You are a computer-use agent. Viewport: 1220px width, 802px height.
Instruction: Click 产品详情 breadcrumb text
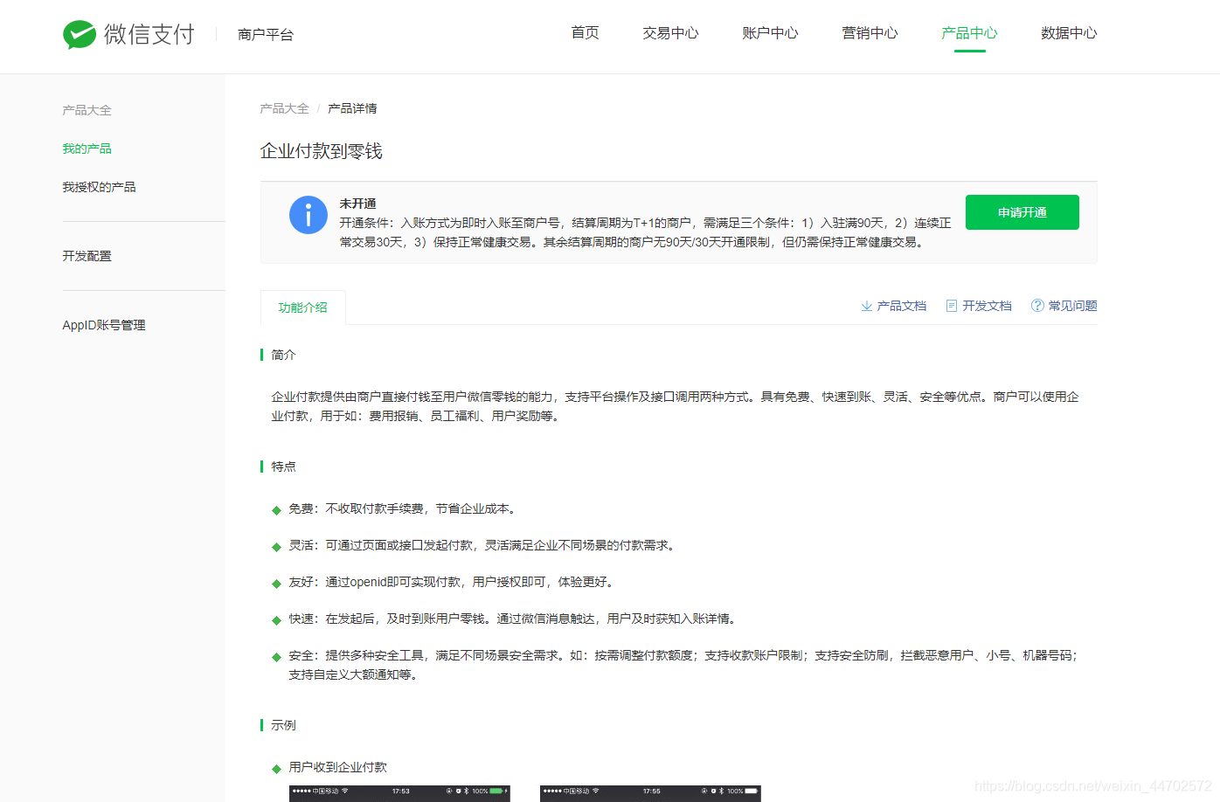(352, 108)
